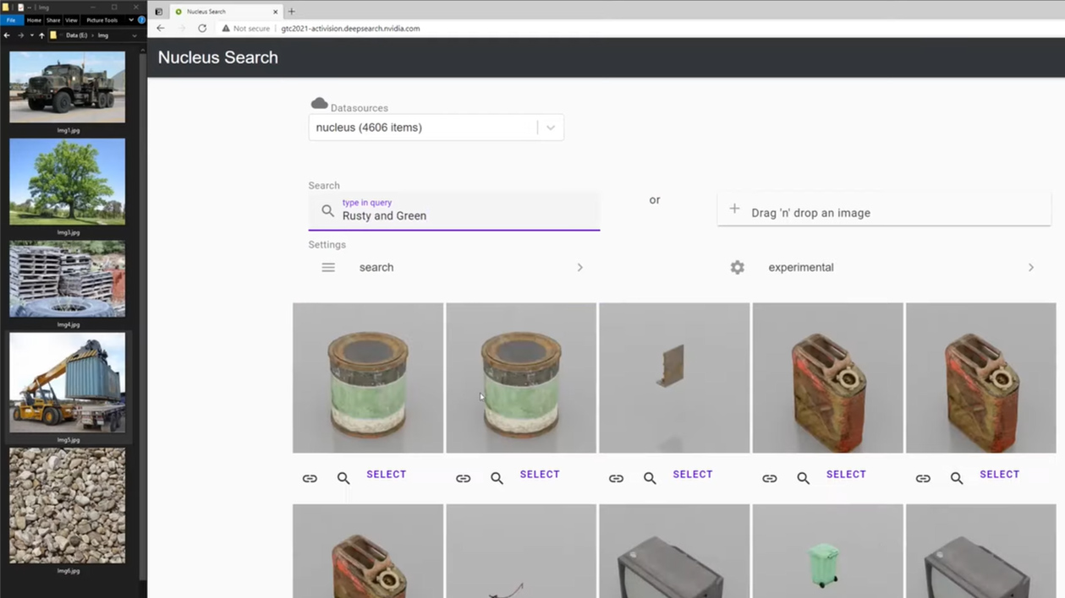Open the fifth result, a red jerry can

(x=980, y=378)
